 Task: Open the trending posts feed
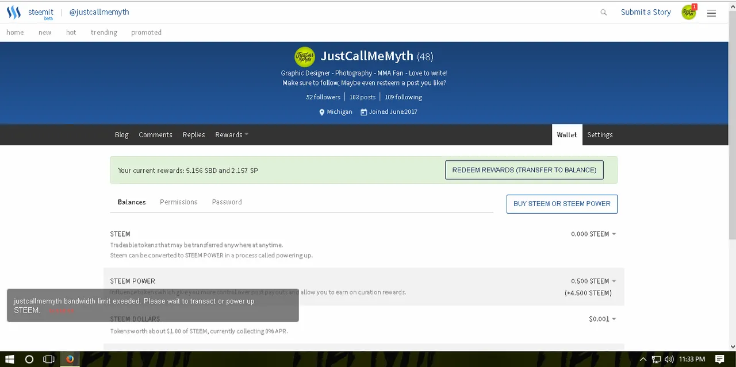104,33
